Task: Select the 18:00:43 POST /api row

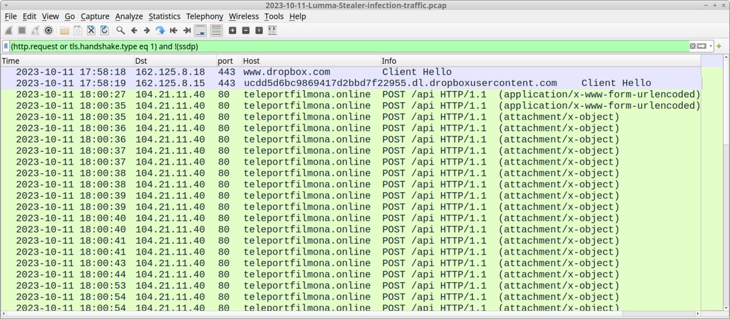Action: click(351, 263)
